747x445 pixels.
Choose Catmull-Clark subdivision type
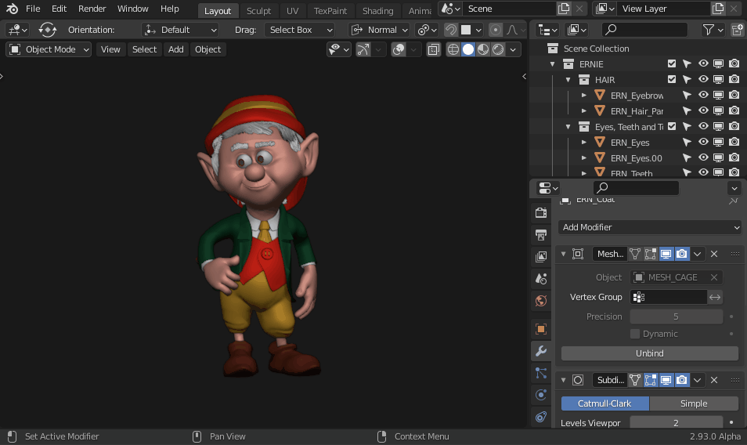click(604, 403)
